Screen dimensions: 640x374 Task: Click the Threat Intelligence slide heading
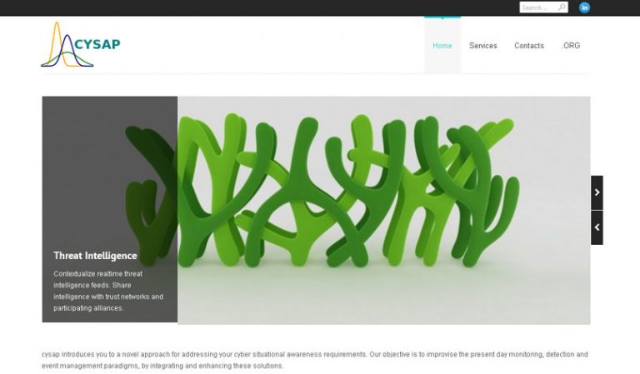[x=95, y=256]
